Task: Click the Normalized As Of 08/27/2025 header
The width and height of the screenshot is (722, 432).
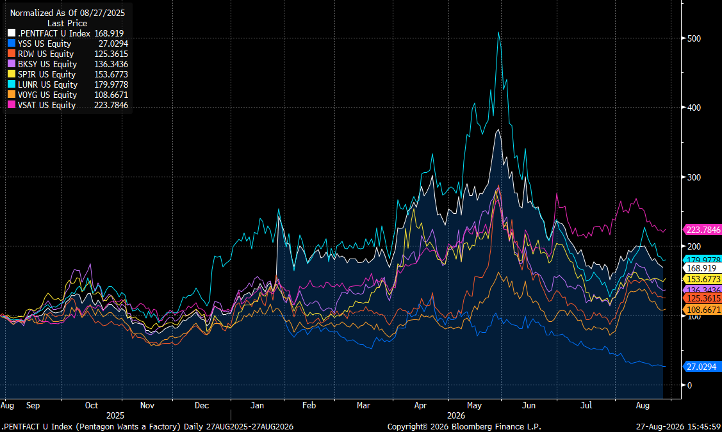Action: (68, 13)
